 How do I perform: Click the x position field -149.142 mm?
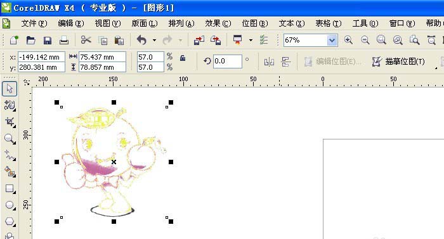(41, 57)
